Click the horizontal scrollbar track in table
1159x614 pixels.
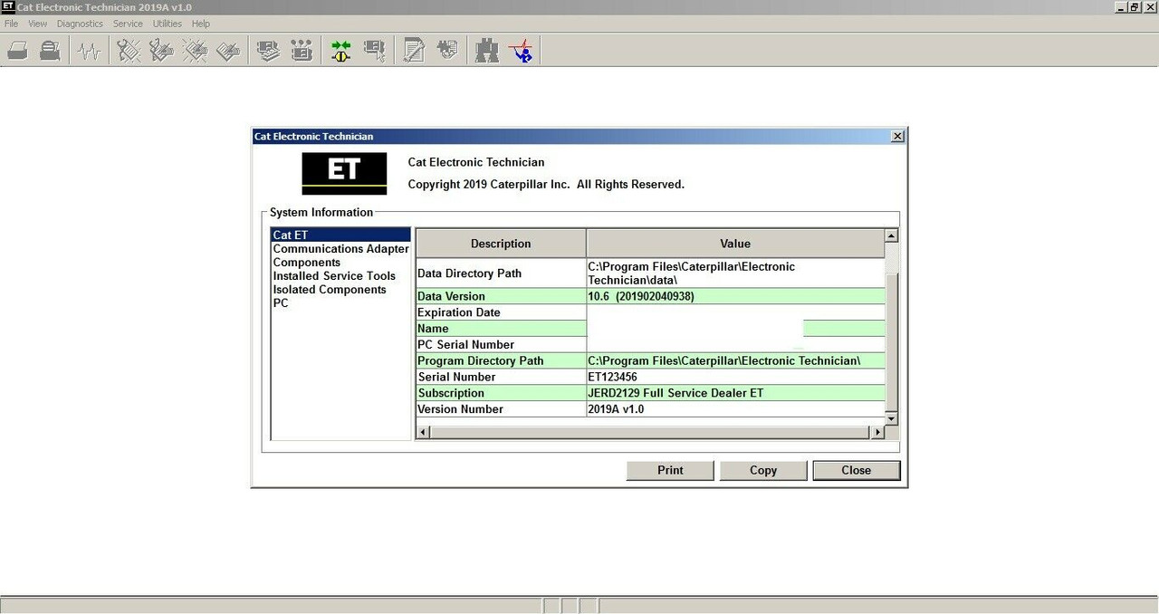[x=650, y=433]
